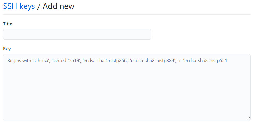Click the slash separator in the breadcrumb

coord(39,6)
